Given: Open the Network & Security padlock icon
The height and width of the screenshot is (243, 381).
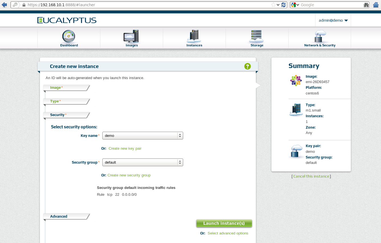Looking at the screenshot, I should point(320,36).
